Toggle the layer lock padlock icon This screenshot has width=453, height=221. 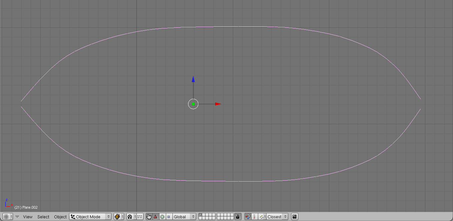[238, 217]
